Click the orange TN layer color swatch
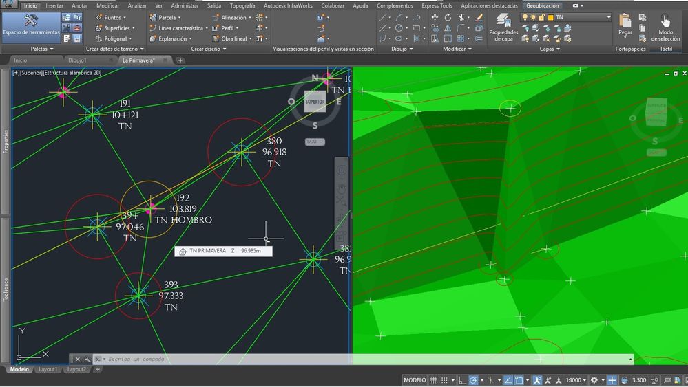Image resolution: width=688 pixels, height=387 pixels. 551,17
